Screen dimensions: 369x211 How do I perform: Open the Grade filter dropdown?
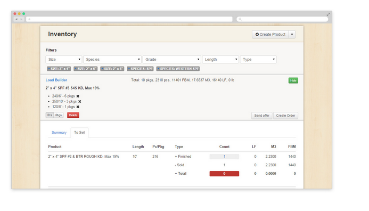click(172, 60)
